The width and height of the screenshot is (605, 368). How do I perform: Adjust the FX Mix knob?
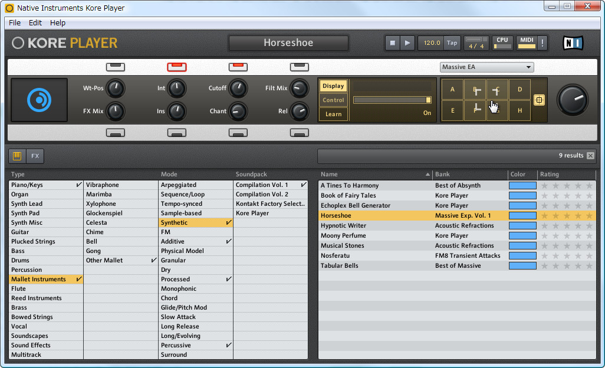tap(116, 111)
